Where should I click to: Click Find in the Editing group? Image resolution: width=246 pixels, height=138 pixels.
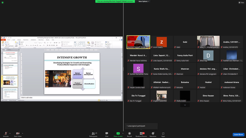point(107,42)
